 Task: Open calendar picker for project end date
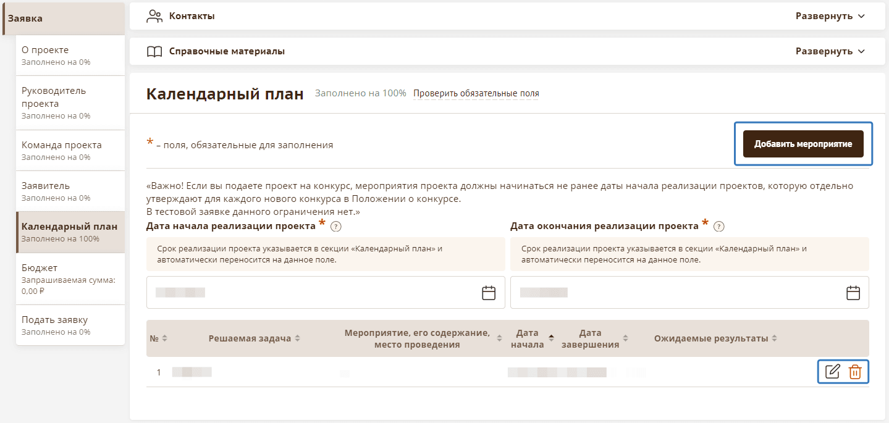coord(853,293)
